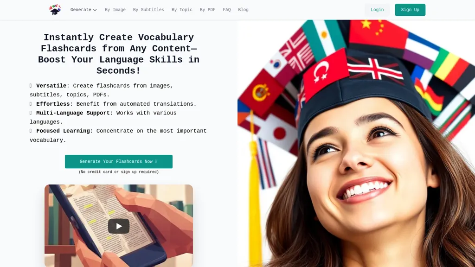The width and height of the screenshot is (475, 267).
Task: Click the graduation cap site logo
Action: click(x=55, y=10)
